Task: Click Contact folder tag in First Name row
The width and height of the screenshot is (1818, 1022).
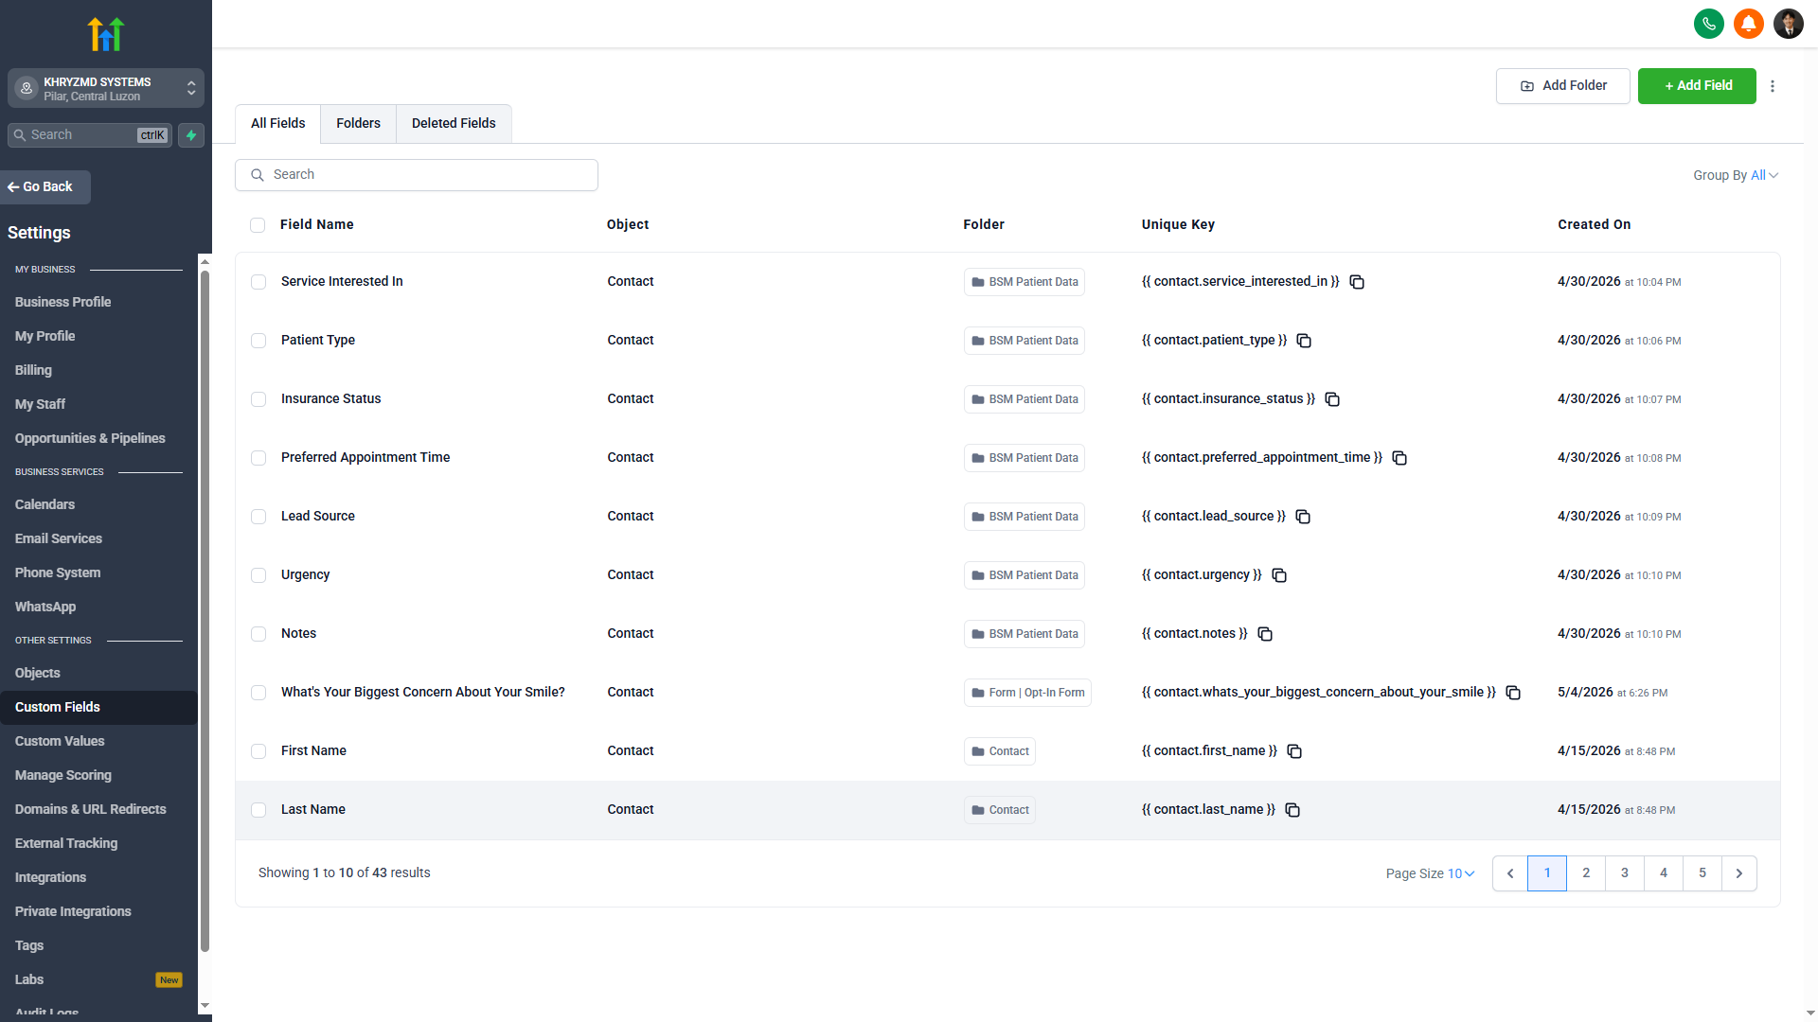Action: click(x=1000, y=751)
